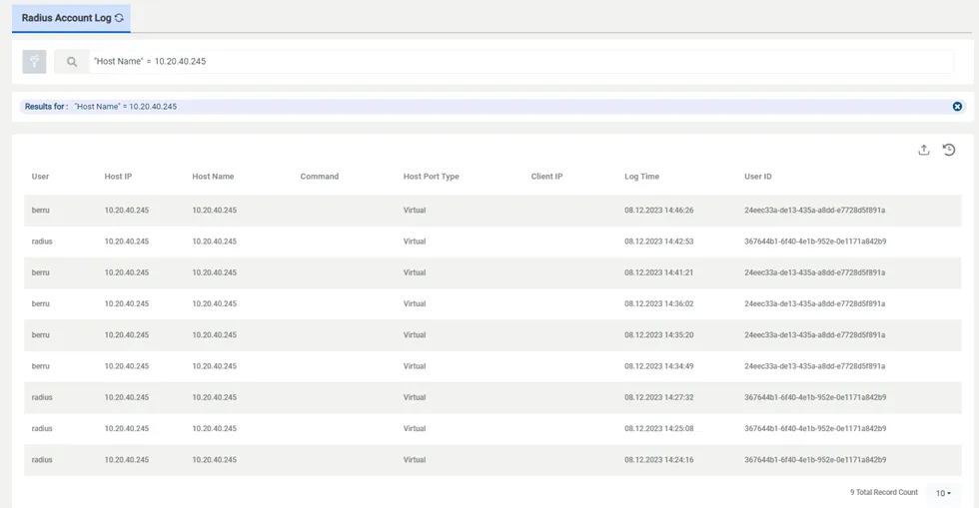The width and height of the screenshot is (979, 508).
Task: Select log time 08.12.2023 14:42:53
Action: point(658,242)
